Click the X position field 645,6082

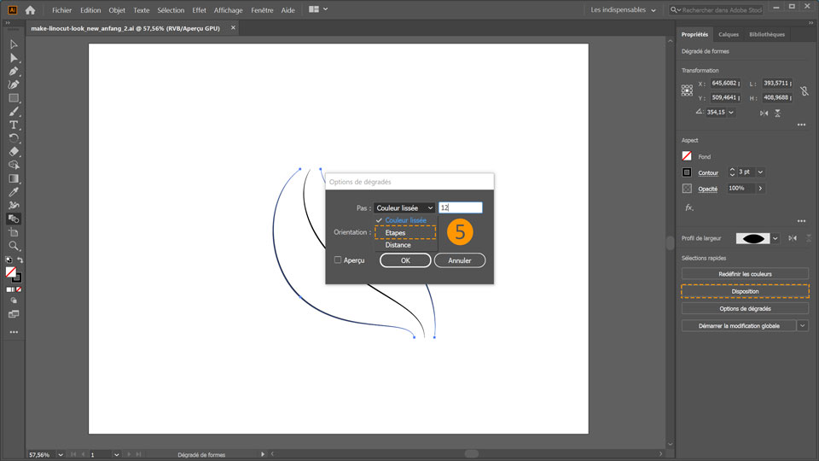pyautogui.click(x=725, y=83)
